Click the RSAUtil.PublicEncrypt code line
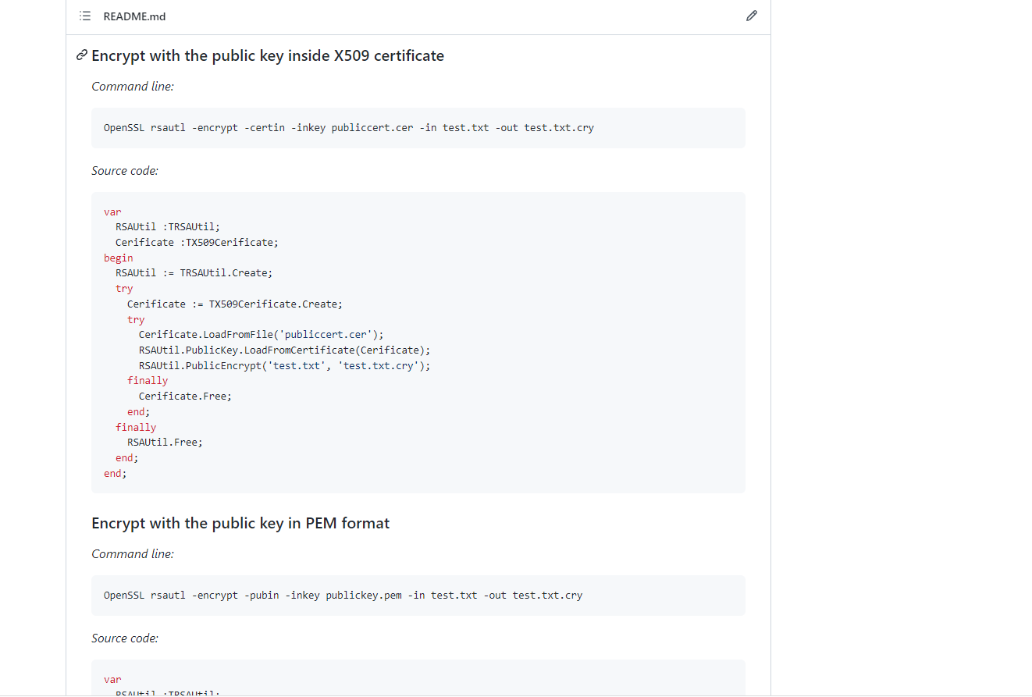1032x697 pixels. click(x=284, y=365)
